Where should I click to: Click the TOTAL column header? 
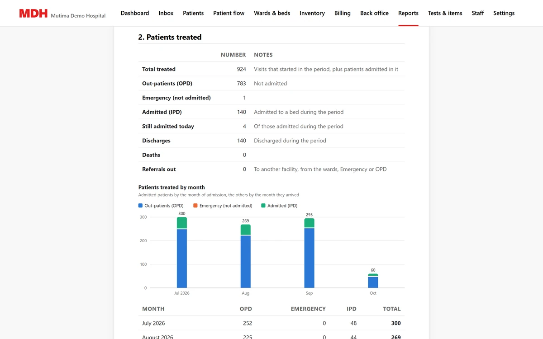pyautogui.click(x=392, y=309)
